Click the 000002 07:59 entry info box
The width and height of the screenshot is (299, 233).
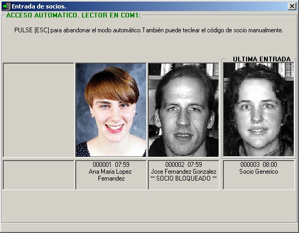tap(184, 175)
